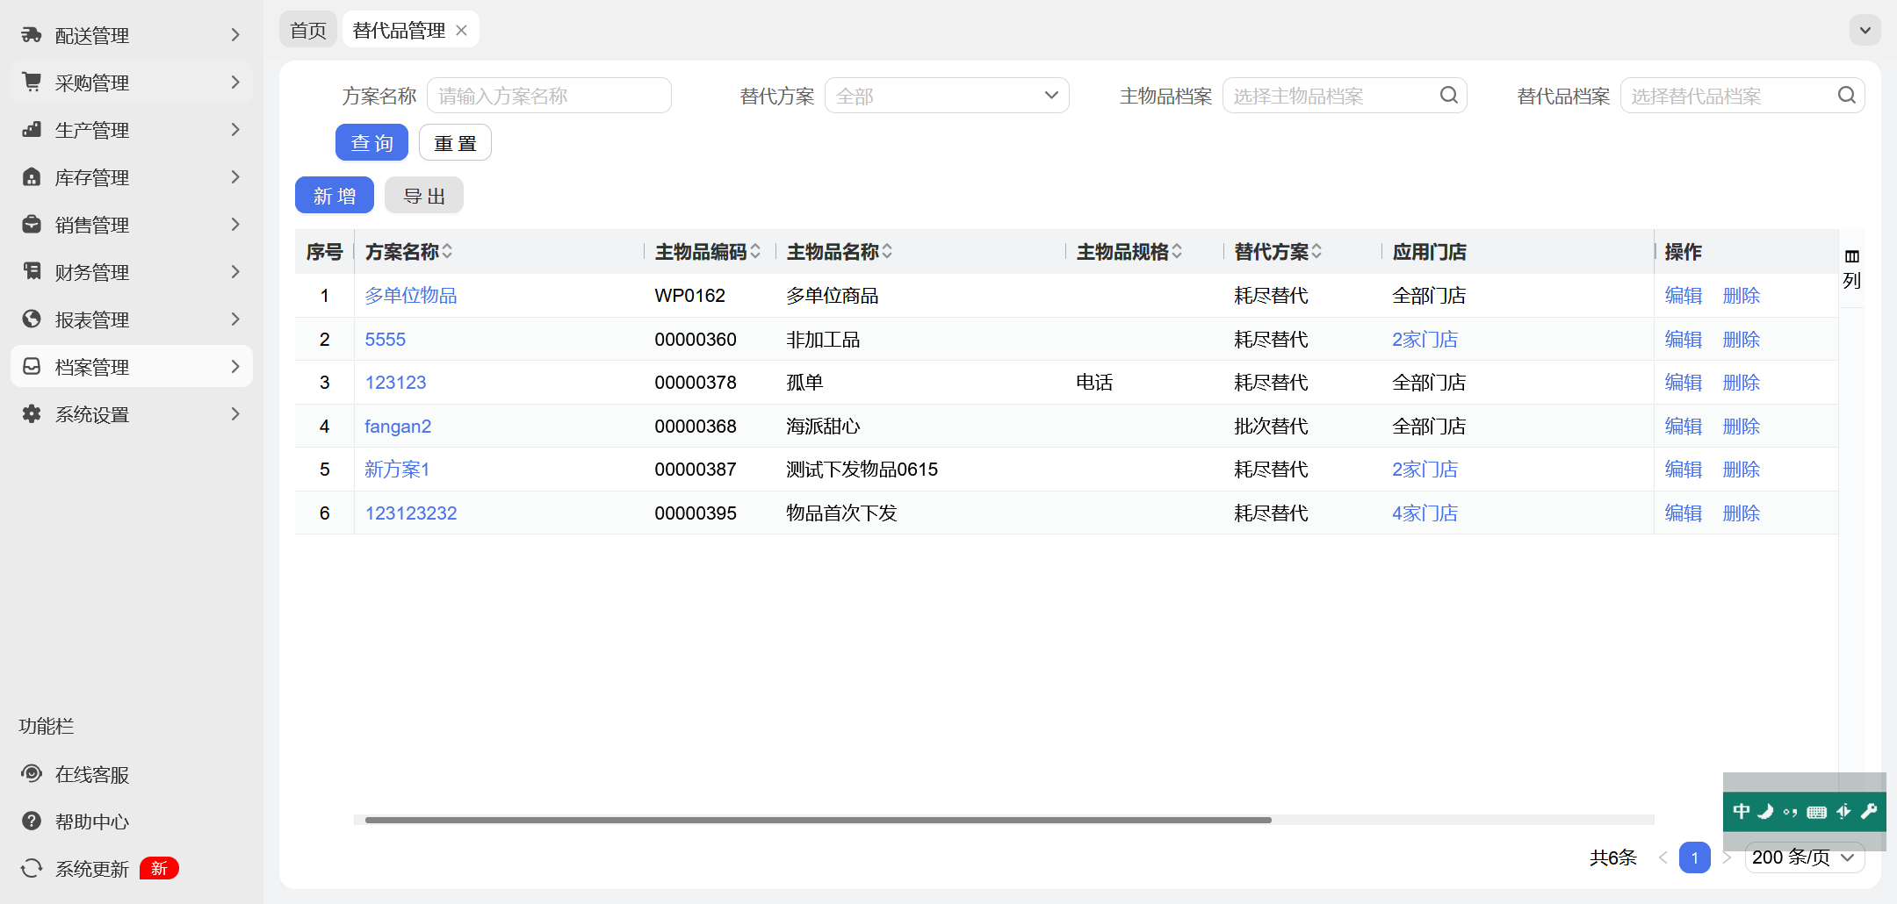Expand the 财务管理 chevron arrow
The width and height of the screenshot is (1897, 904).
tap(235, 272)
